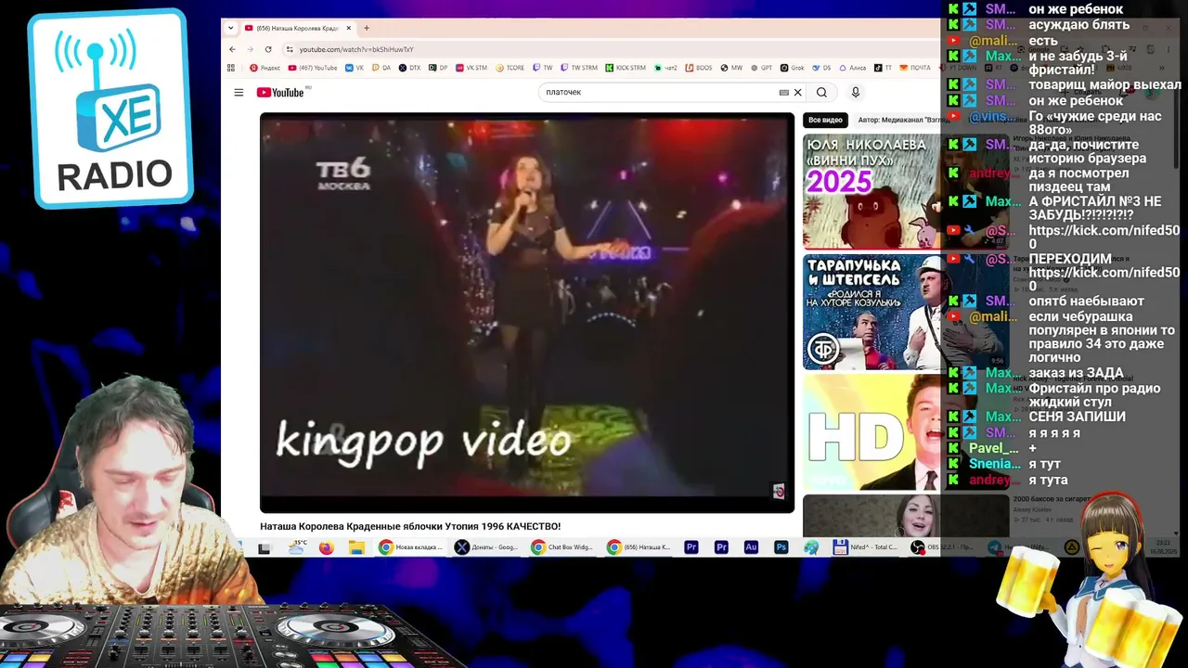Open the DTX bookmark
Image resolution: width=1188 pixels, height=668 pixels.
[409, 68]
